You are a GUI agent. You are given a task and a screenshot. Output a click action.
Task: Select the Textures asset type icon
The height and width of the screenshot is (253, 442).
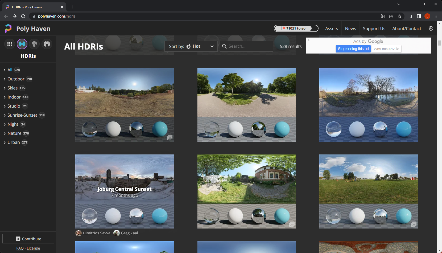34,44
